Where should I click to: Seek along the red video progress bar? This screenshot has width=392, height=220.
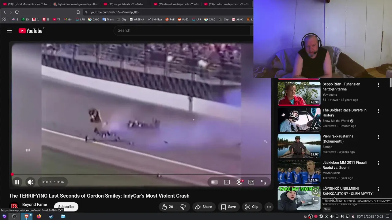141,174
